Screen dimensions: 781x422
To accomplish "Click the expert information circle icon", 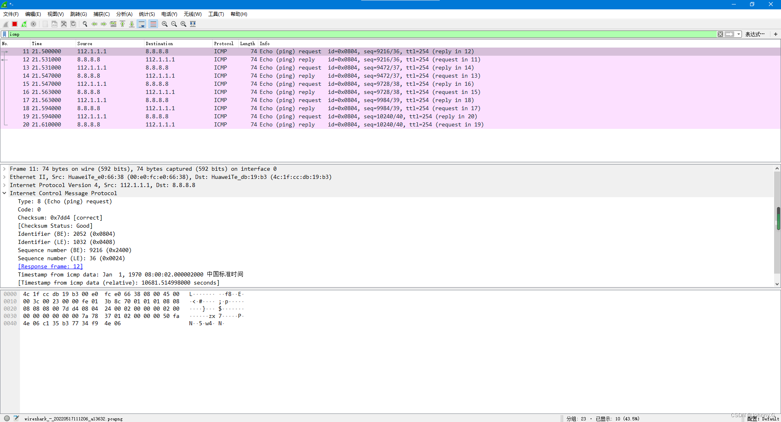I will tap(7, 418).
